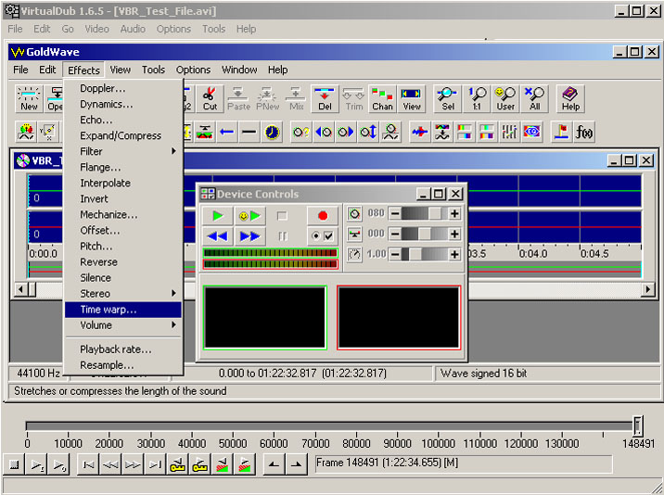Click the speed 1.00 plus button
The width and height of the screenshot is (664, 495).
(x=454, y=254)
